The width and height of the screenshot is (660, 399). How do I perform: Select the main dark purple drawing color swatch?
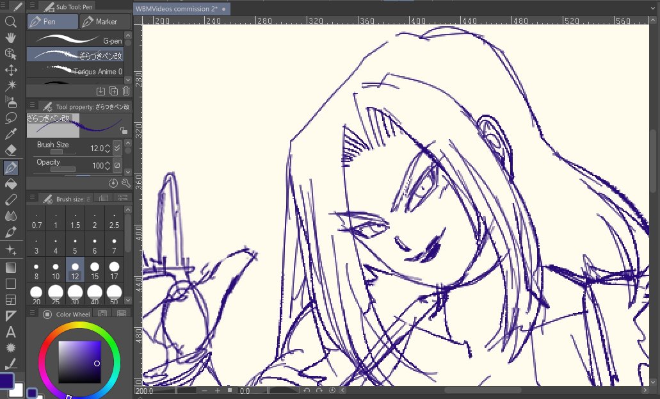7,380
